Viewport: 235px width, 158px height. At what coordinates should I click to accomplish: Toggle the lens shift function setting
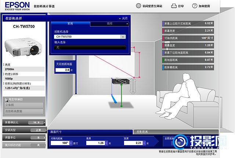tap(24, 145)
